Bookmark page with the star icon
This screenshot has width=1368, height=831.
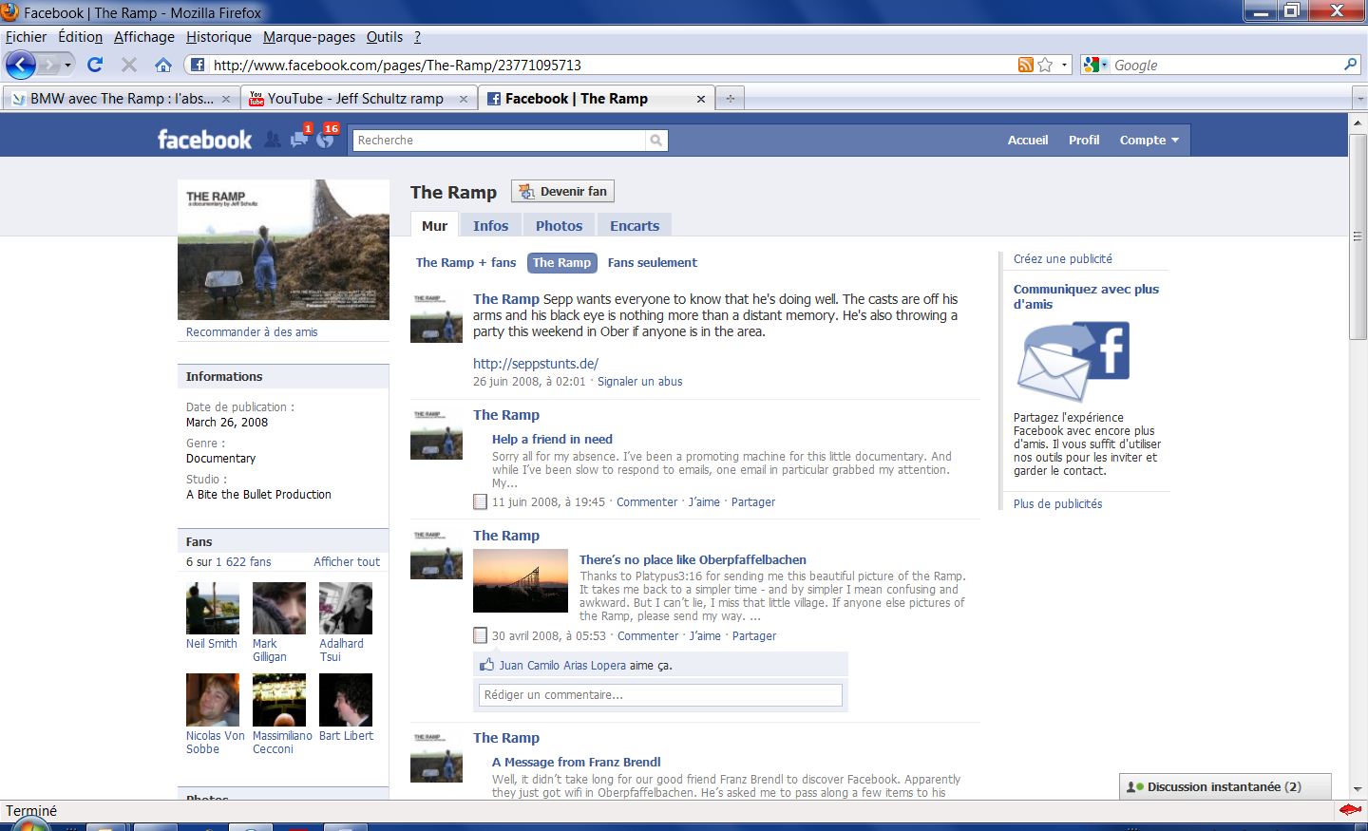point(1045,65)
